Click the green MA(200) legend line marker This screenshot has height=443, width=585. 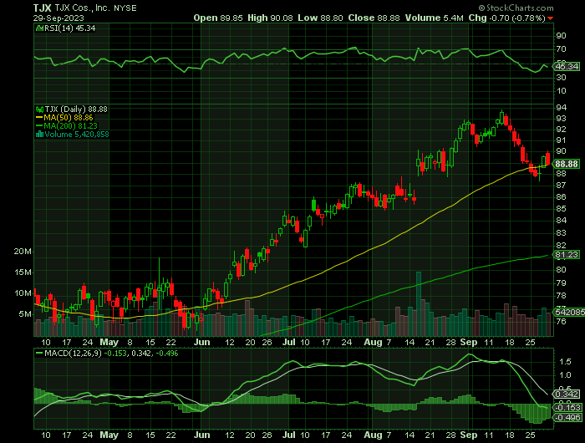pos(39,125)
